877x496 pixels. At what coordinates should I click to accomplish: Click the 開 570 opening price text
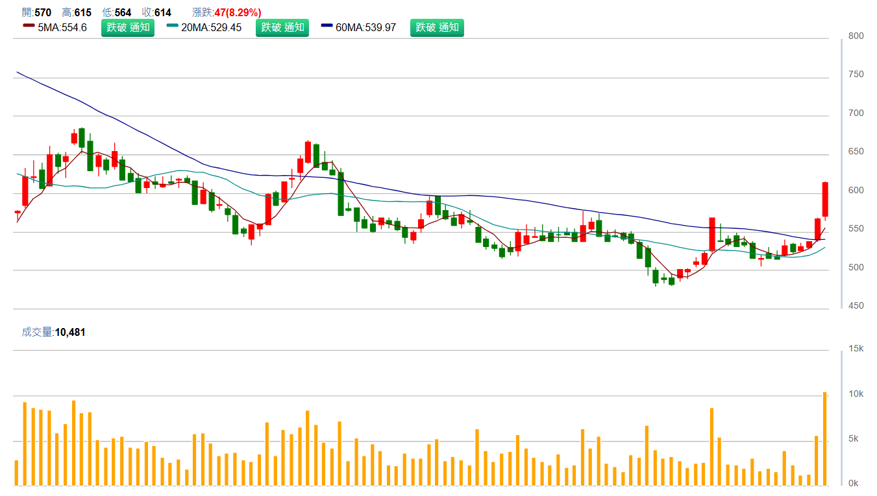point(36,12)
